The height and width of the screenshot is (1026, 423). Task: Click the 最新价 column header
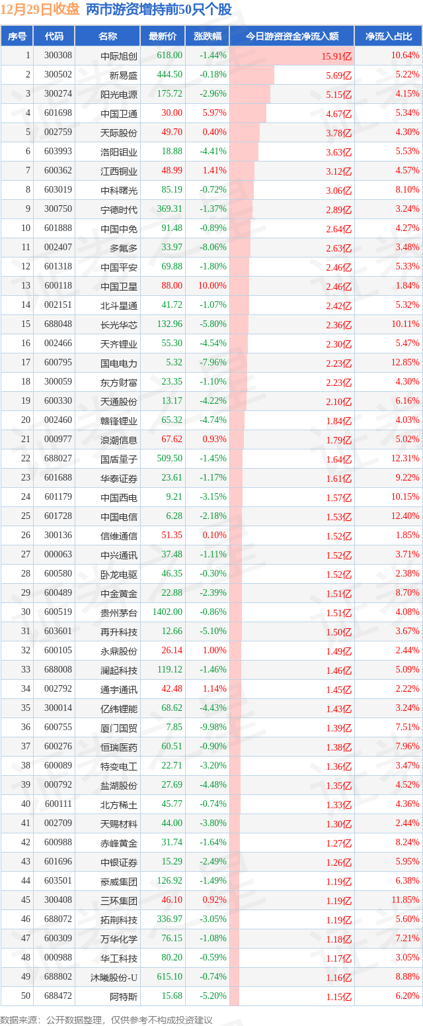(x=162, y=36)
